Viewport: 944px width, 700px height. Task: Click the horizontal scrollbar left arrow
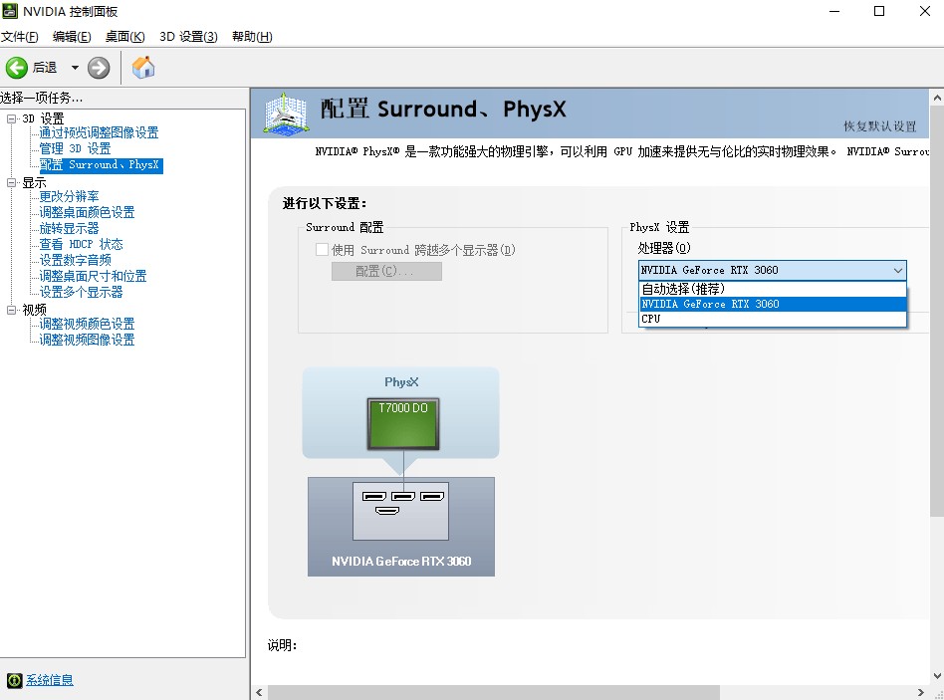point(259,692)
